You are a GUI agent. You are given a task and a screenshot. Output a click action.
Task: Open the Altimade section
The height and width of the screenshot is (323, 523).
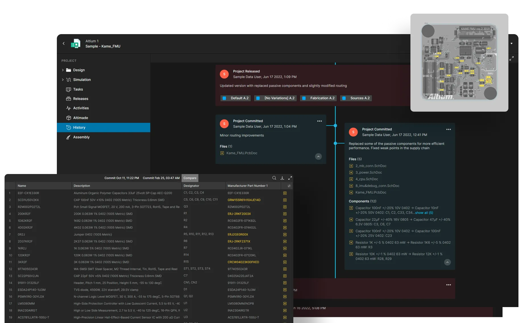(80, 118)
